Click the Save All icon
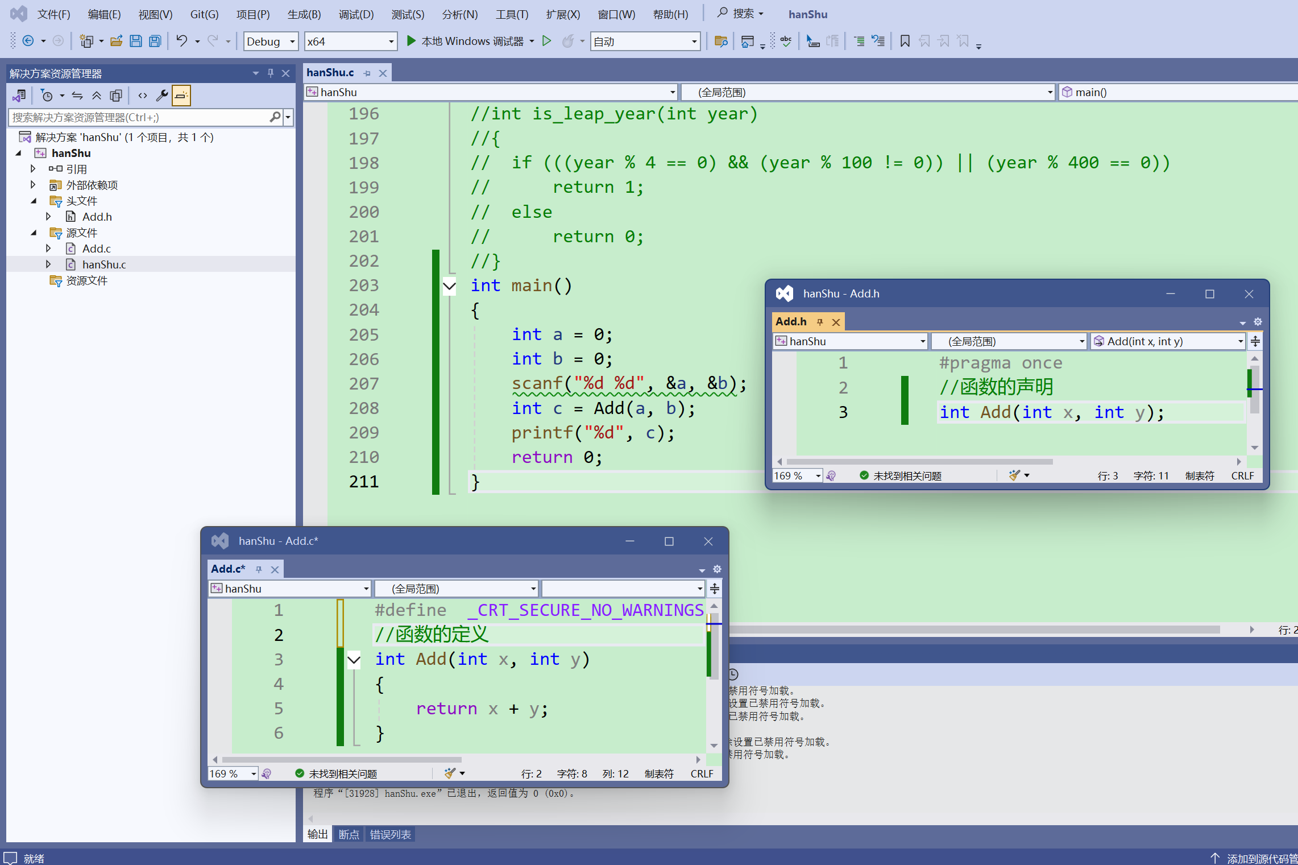This screenshot has width=1298, height=865. click(155, 41)
